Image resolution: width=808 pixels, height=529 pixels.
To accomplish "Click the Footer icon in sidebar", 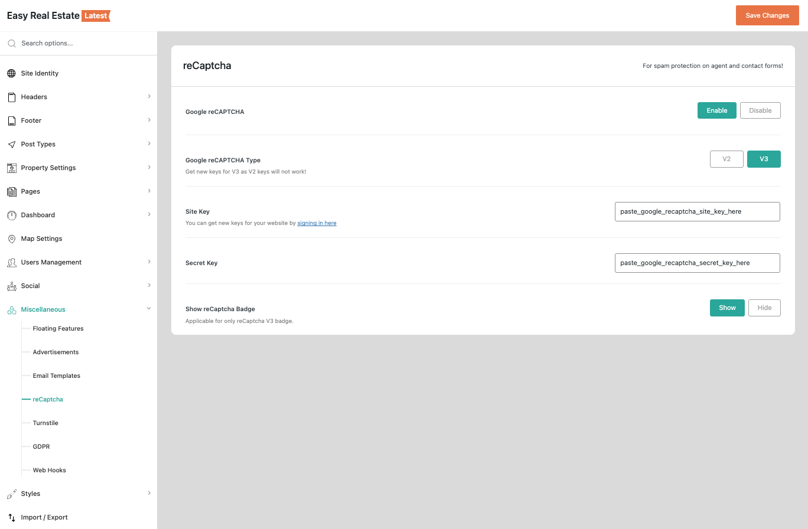I will pos(11,120).
